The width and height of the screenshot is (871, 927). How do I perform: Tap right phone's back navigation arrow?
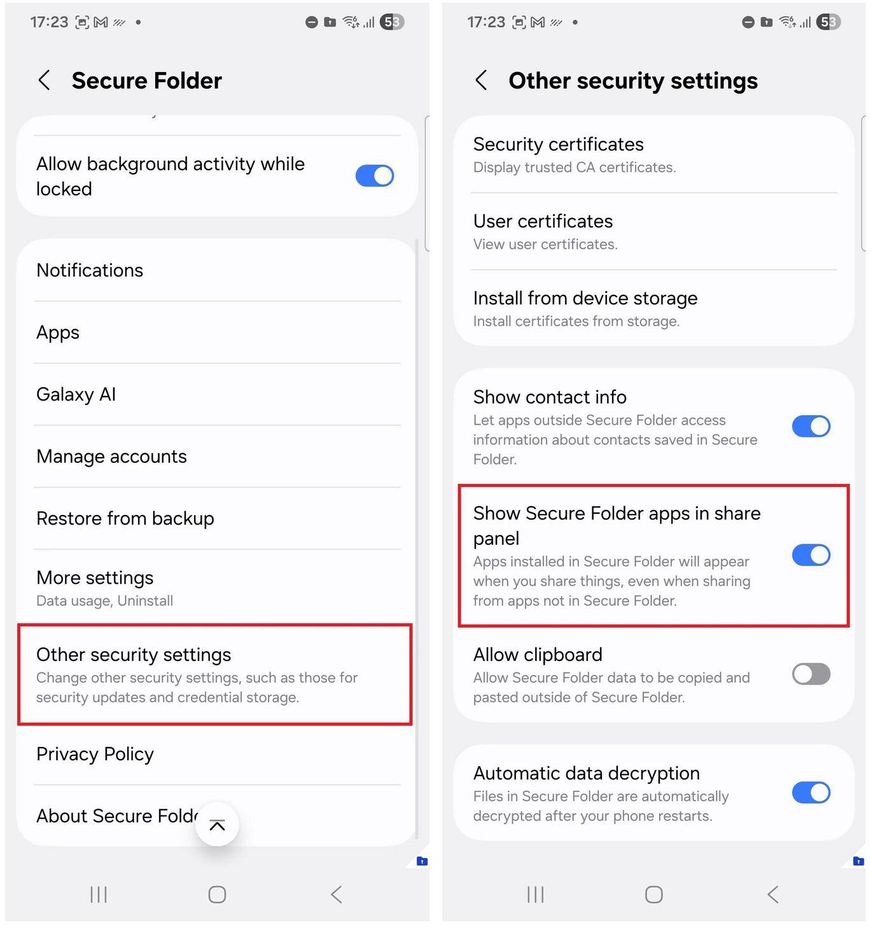[773, 895]
